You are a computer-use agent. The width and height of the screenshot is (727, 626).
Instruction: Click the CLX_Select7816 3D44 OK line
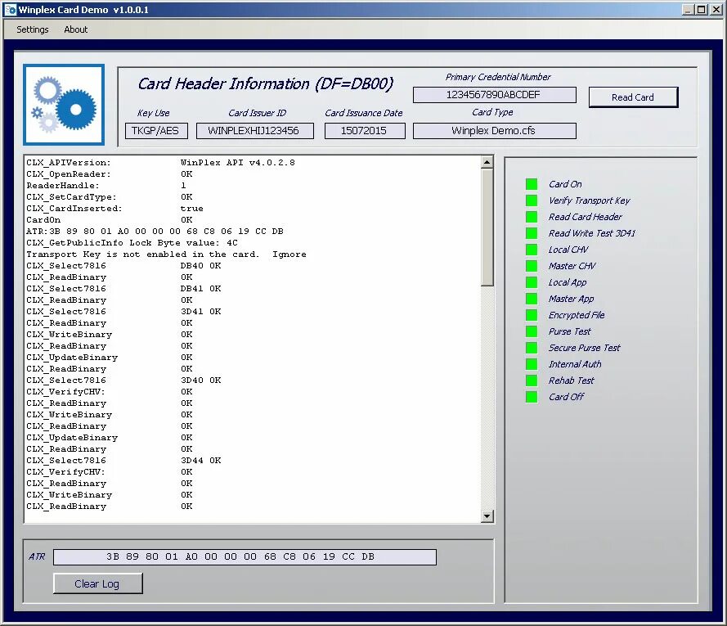coord(123,461)
